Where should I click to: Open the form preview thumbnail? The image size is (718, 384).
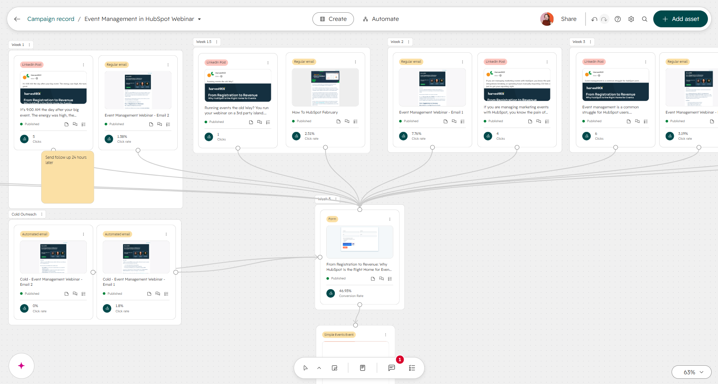(x=360, y=242)
